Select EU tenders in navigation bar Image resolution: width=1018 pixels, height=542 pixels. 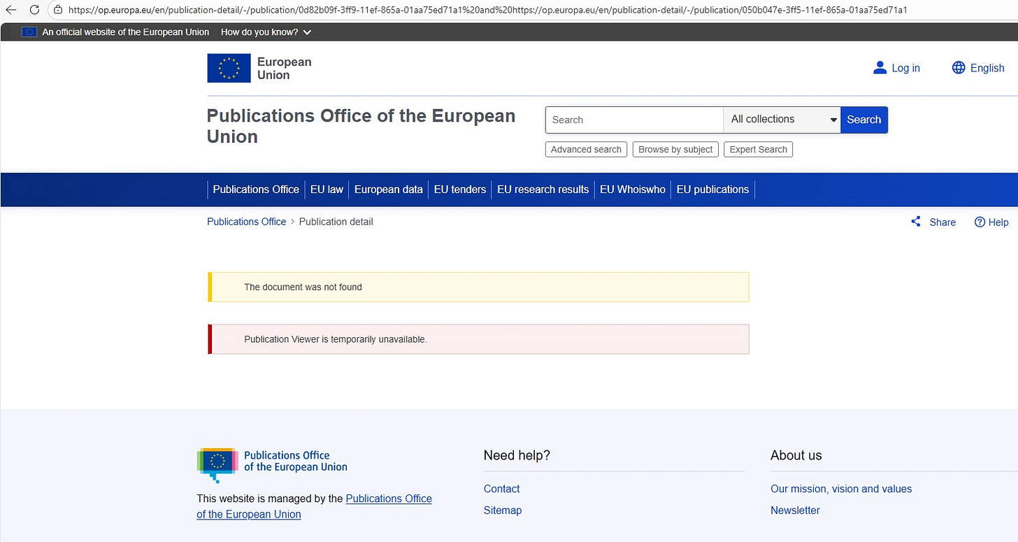pos(459,190)
